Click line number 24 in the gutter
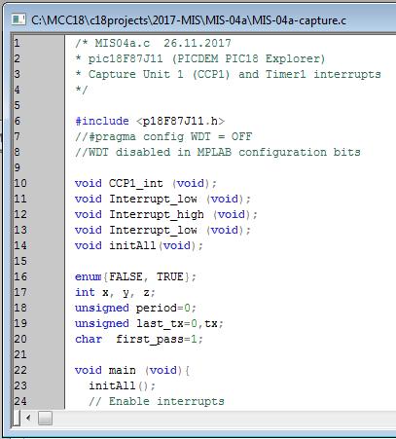396x439 pixels. click(20, 401)
